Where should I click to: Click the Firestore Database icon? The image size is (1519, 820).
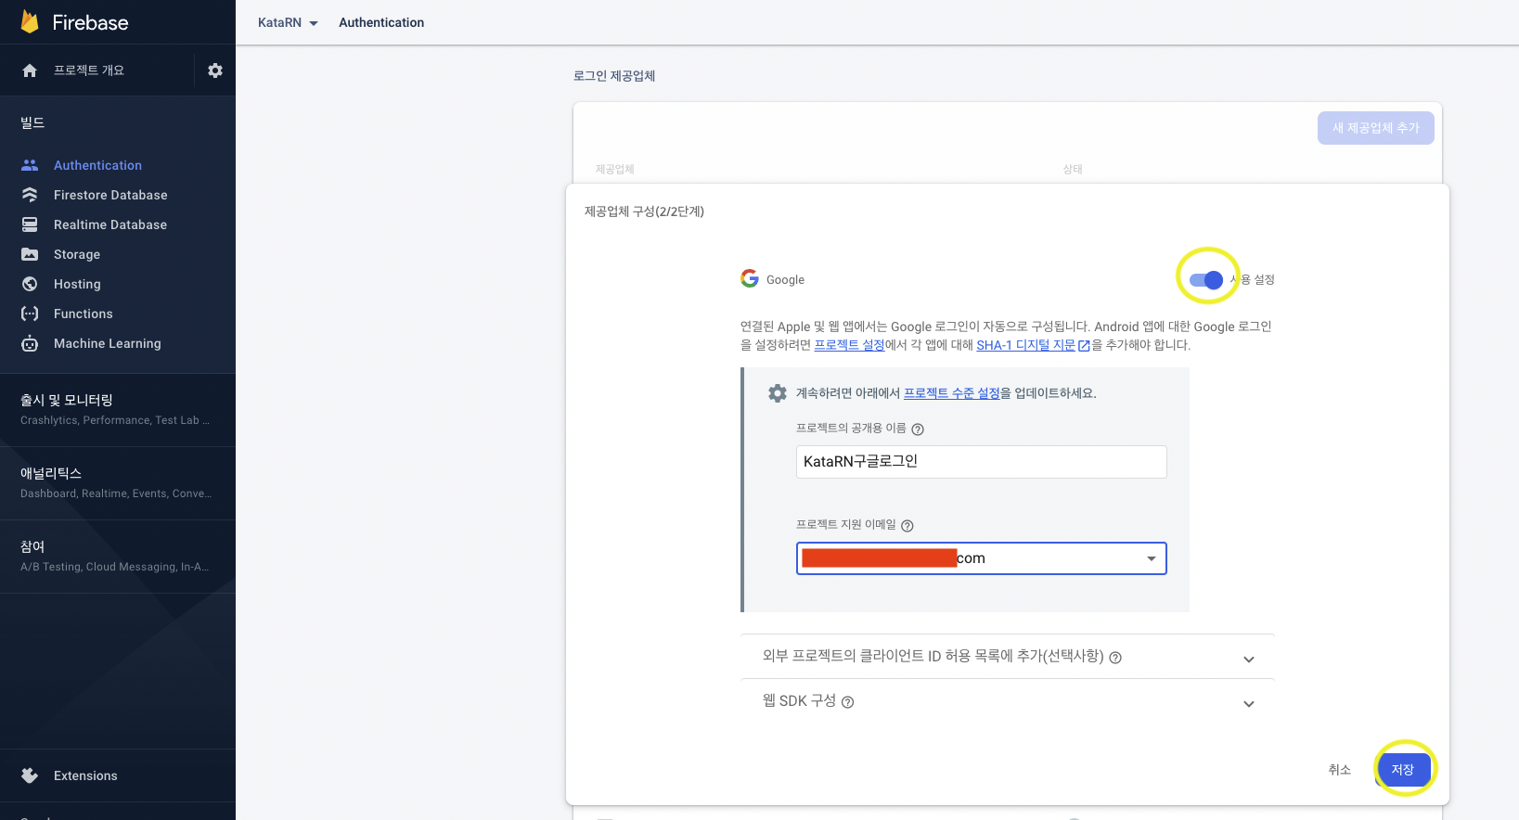click(x=30, y=195)
